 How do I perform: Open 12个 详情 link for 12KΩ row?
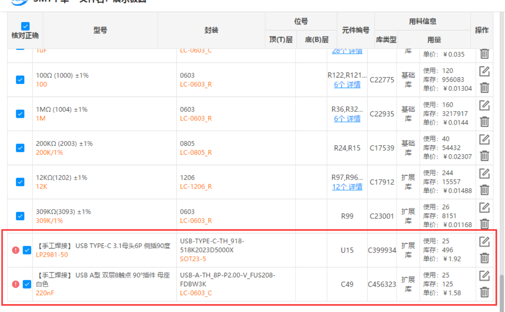point(347,187)
